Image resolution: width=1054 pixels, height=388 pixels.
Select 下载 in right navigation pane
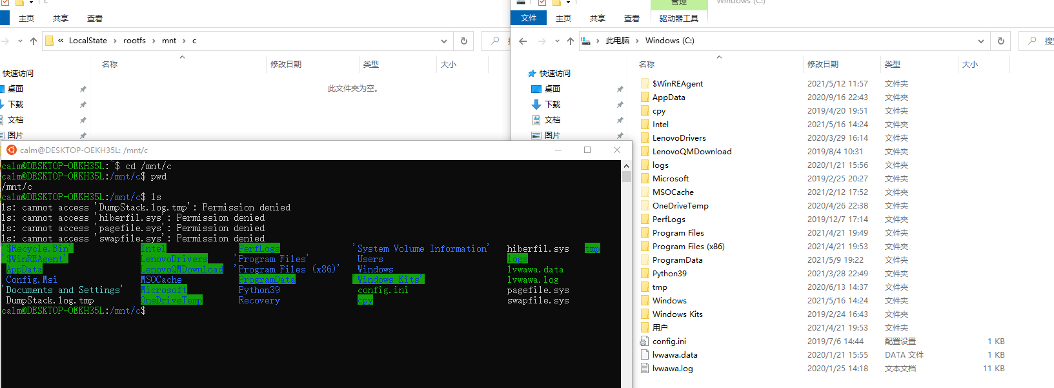click(552, 105)
